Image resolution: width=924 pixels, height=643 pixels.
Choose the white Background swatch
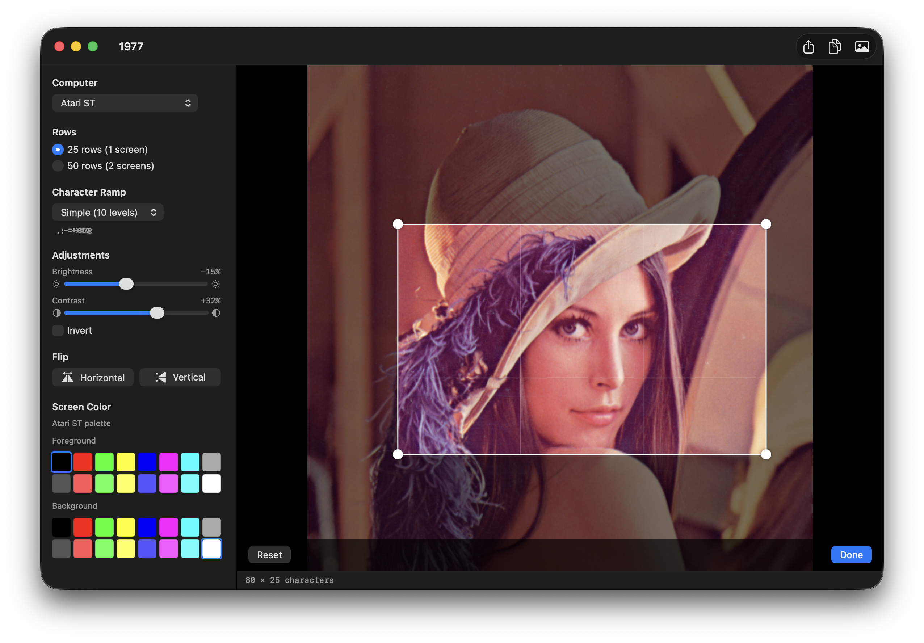(x=212, y=549)
